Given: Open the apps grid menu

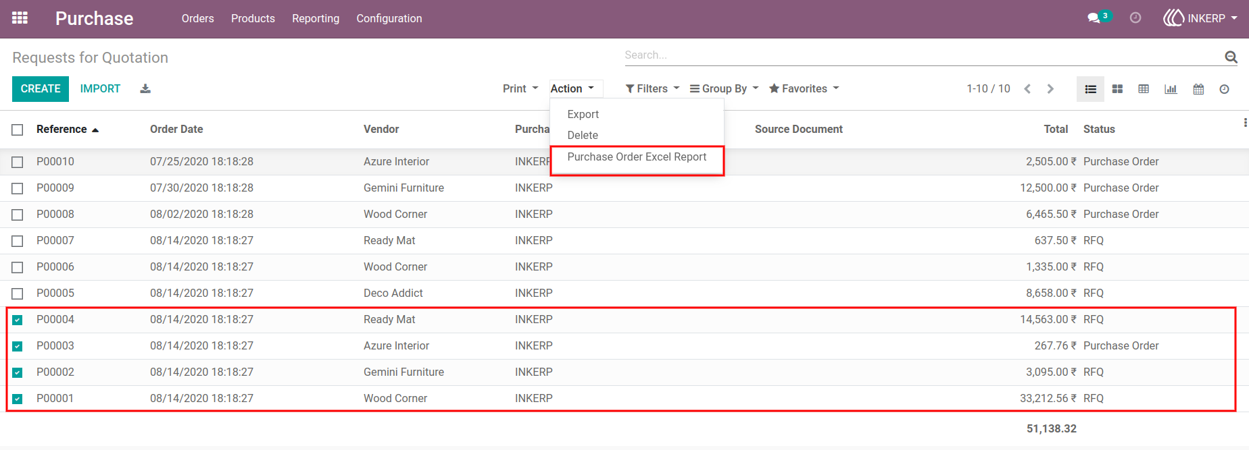Looking at the screenshot, I should 20,18.
